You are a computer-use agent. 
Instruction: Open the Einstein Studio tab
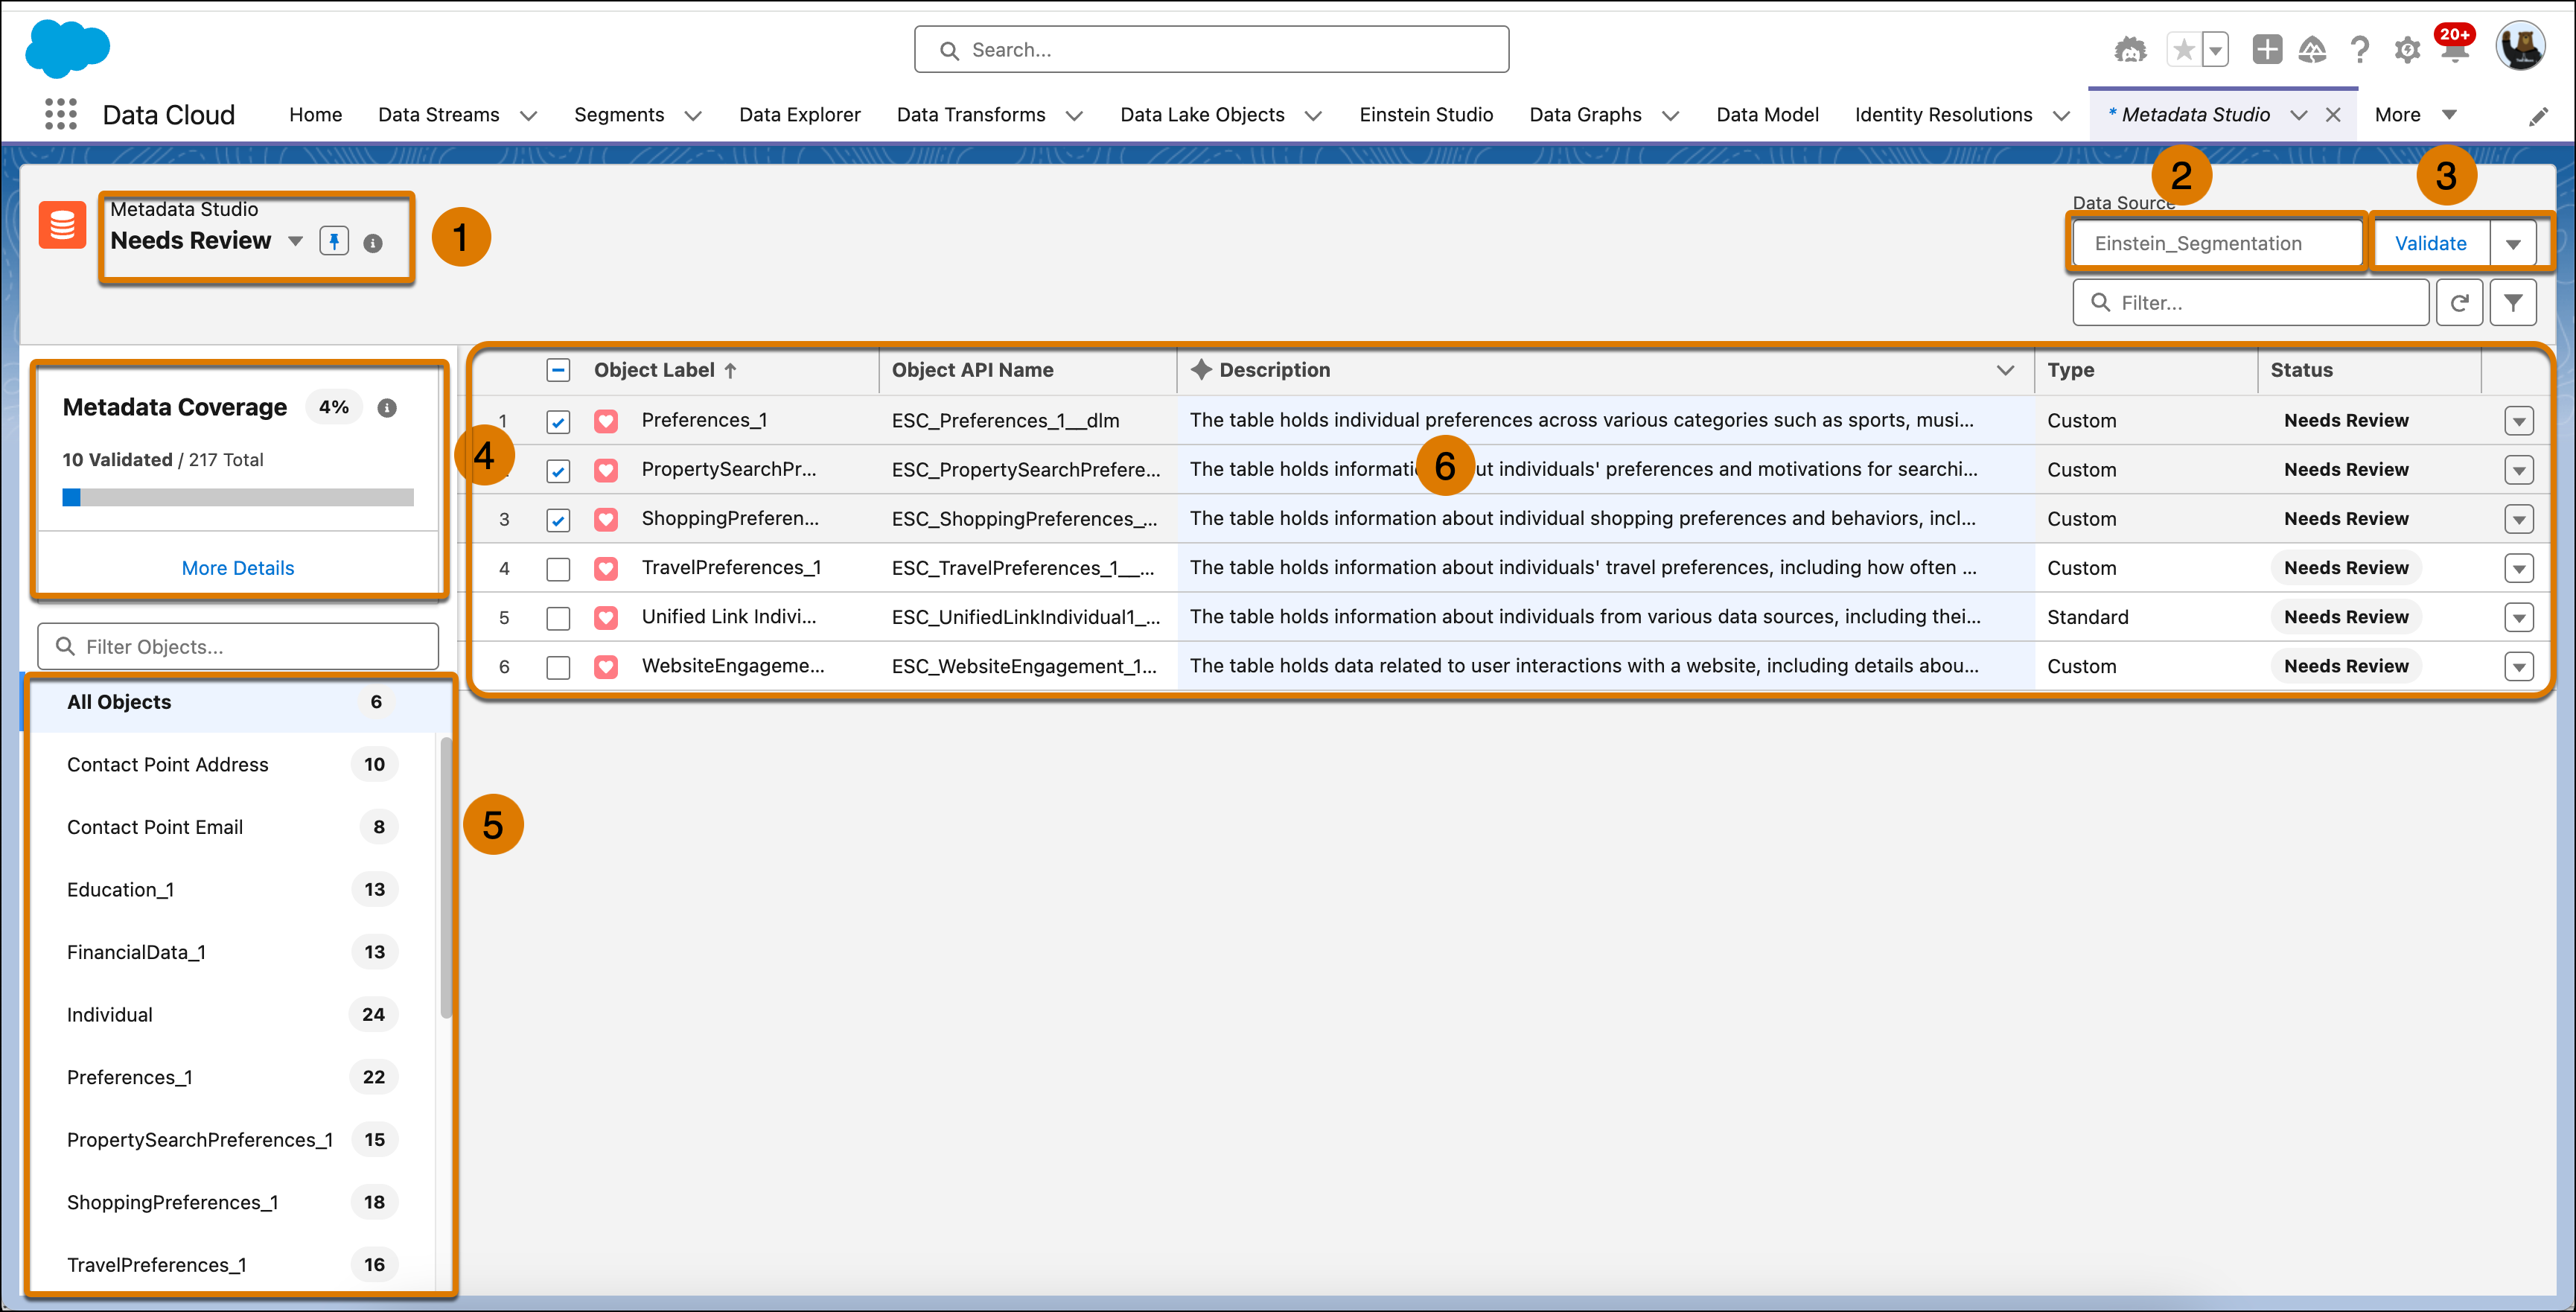[x=1426, y=115]
